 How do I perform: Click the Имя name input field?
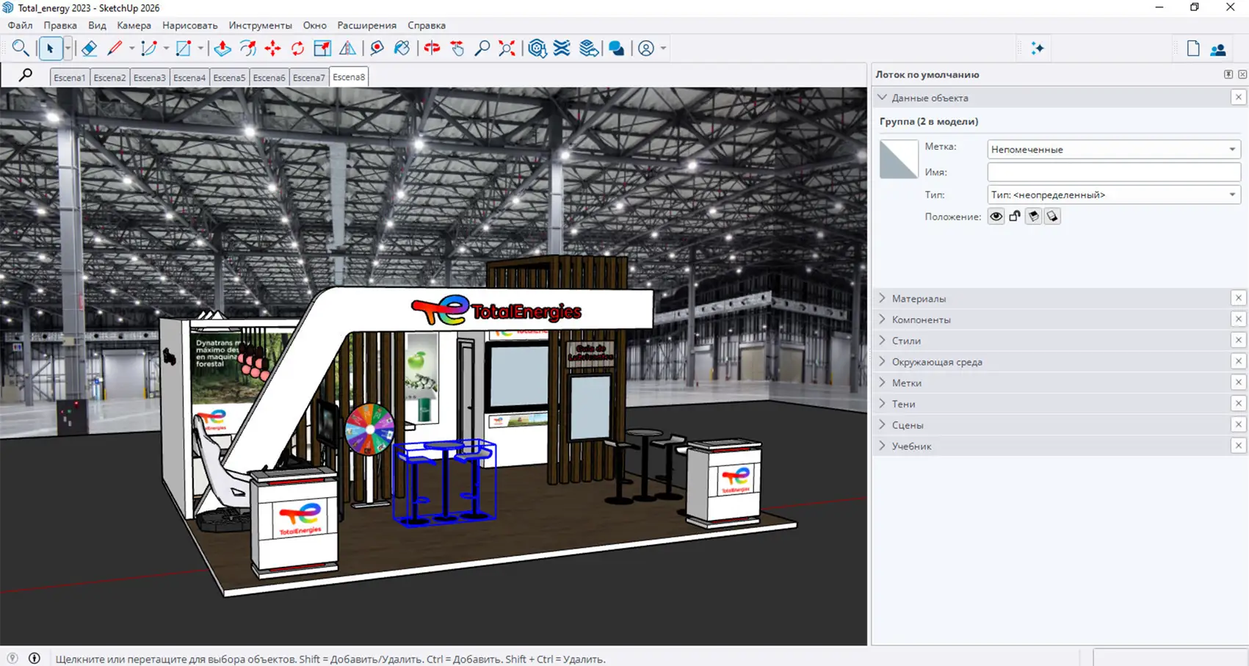[1114, 172]
